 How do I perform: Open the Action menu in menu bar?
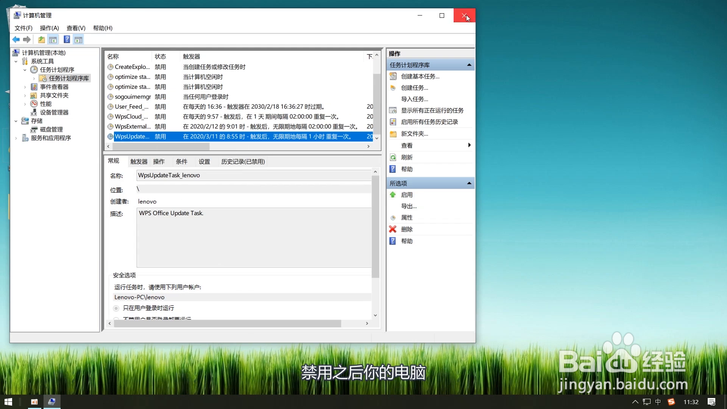49,28
